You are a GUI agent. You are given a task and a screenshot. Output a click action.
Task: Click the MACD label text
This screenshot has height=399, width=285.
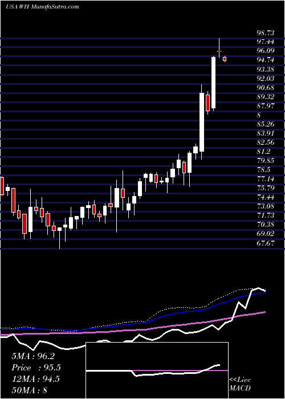click(240, 388)
